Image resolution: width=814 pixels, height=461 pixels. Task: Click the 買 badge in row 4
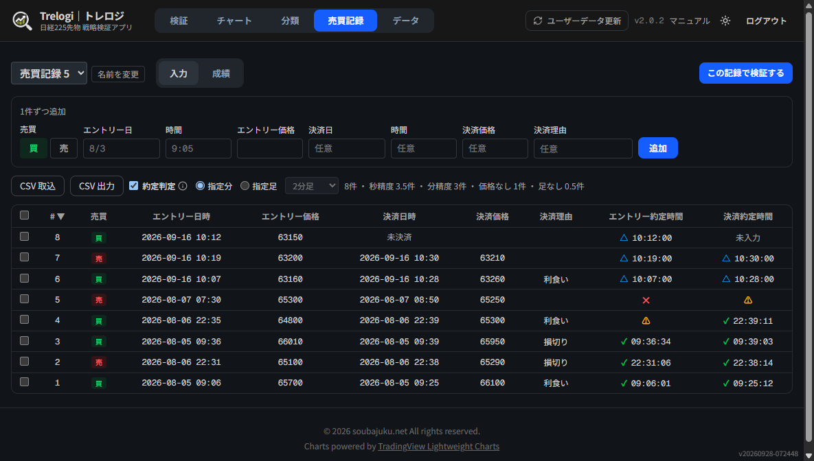pyautogui.click(x=99, y=321)
